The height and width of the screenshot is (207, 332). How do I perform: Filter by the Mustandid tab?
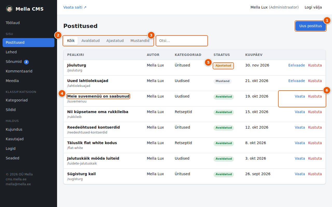pos(140,41)
